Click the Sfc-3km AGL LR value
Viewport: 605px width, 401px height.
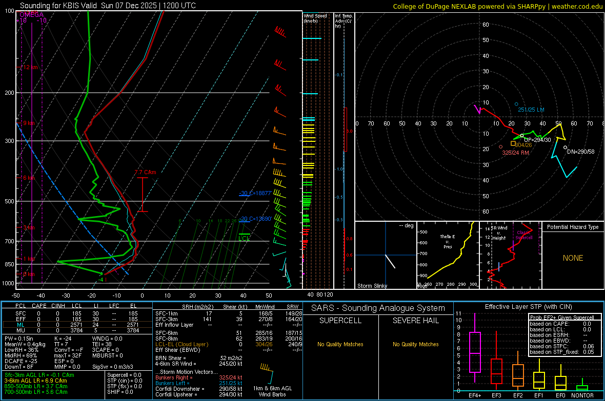[39, 375]
